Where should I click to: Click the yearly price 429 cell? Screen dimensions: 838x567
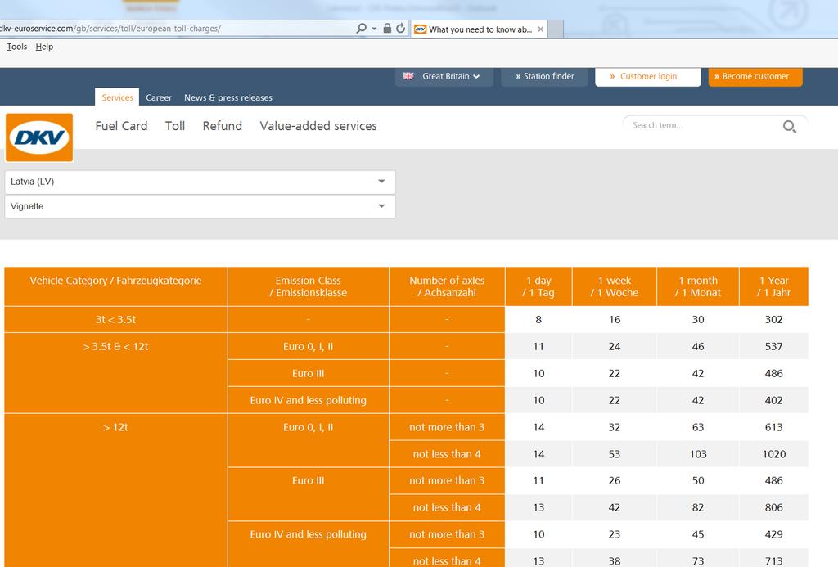click(x=774, y=534)
